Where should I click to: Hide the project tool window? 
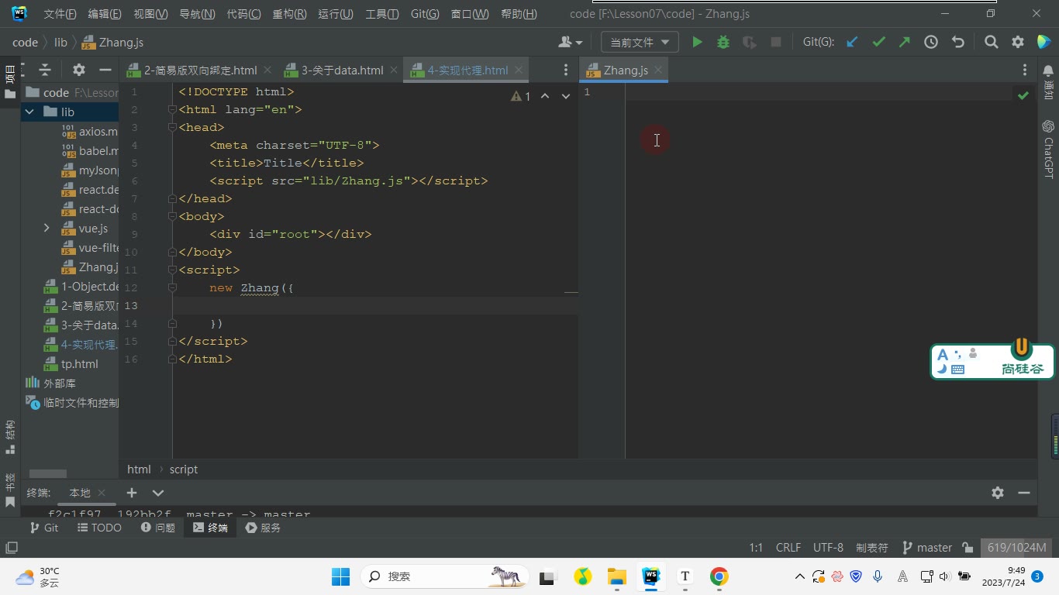tap(105, 70)
